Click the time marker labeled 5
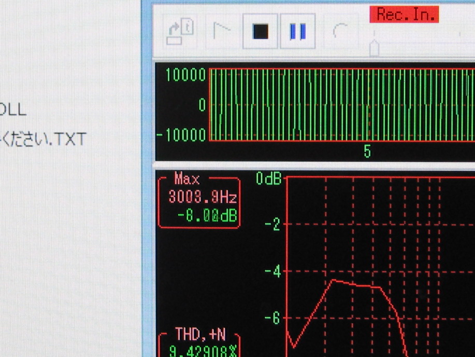This screenshot has width=475, height=357. (x=367, y=151)
